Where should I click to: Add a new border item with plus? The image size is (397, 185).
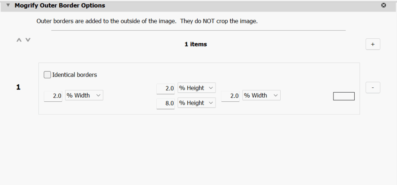coord(373,44)
